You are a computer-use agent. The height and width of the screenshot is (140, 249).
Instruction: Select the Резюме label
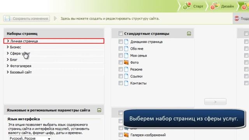click(136, 69)
